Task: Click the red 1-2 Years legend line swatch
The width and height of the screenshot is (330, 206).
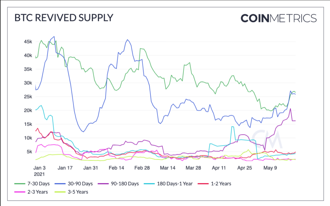Action: coord(203,184)
